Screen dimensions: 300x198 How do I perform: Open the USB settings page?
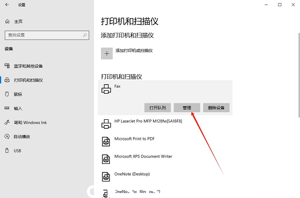[17, 151]
